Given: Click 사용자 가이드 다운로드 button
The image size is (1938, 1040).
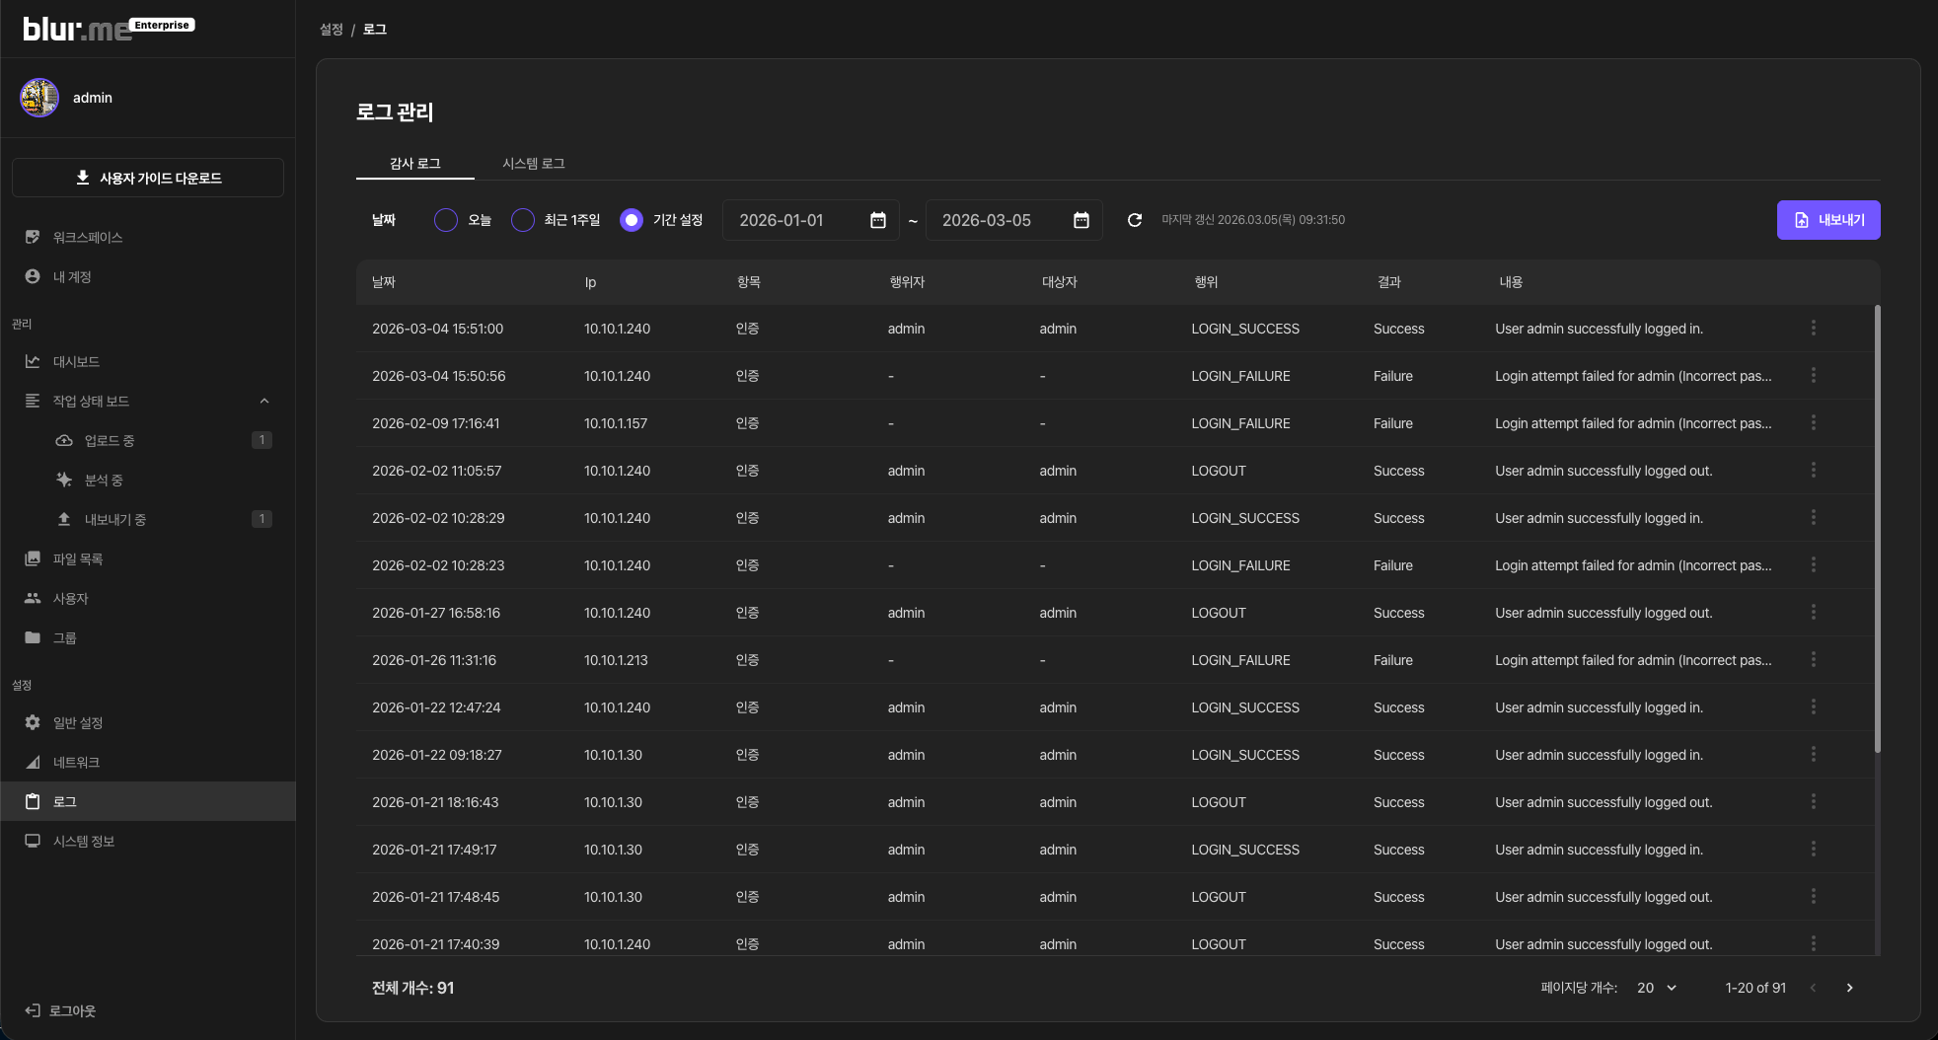Looking at the screenshot, I should point(148,178).
